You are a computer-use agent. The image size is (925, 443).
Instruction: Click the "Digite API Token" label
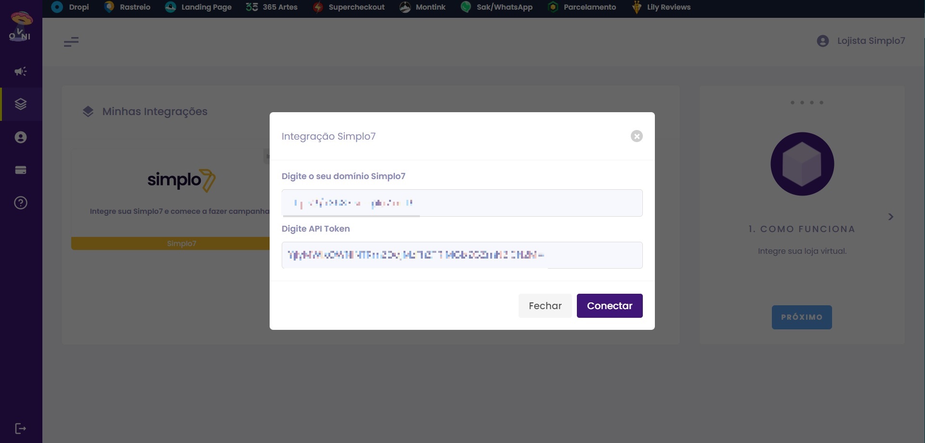[316, 229]
